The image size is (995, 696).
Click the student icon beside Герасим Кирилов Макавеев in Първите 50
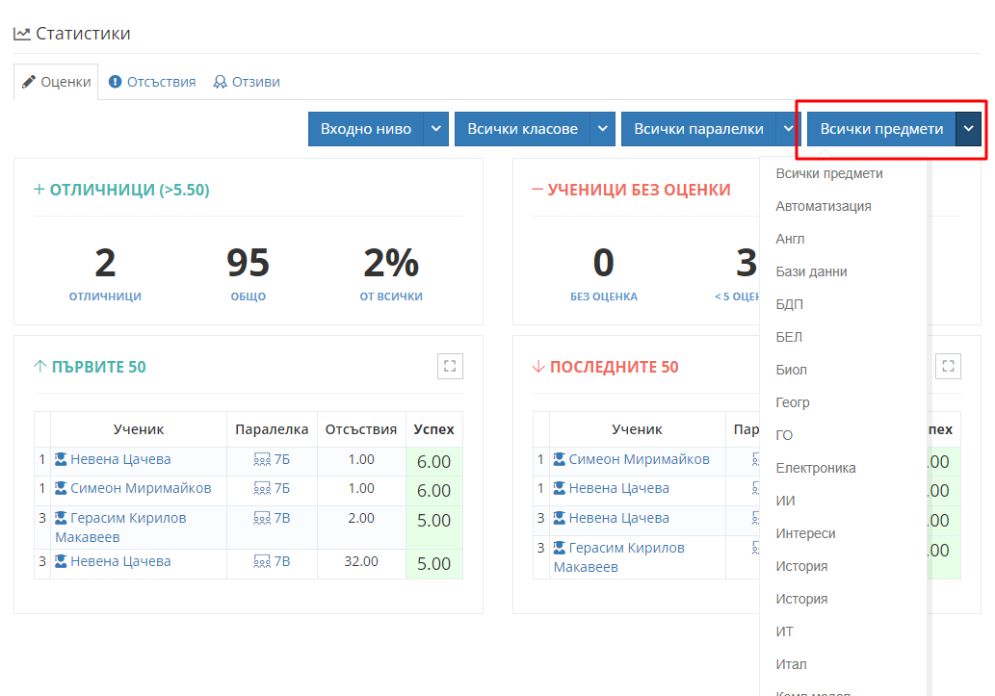pyautogui.click(x=62, y=518)
